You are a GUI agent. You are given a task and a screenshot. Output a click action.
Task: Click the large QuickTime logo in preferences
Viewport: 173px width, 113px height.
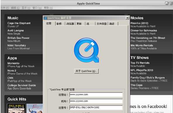pos(86,50)
